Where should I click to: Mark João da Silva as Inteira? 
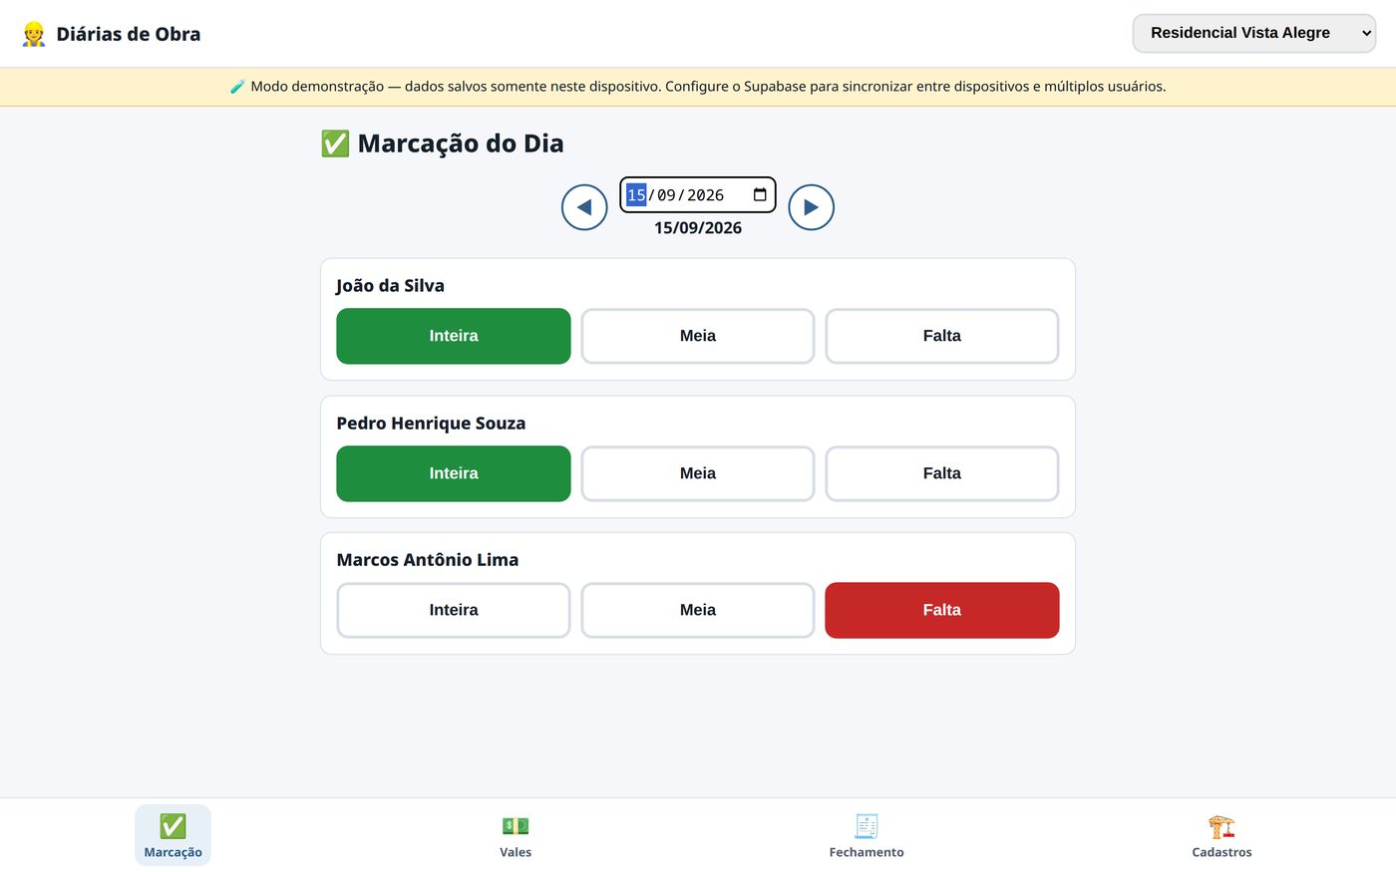pyautogui.click(x=454, y=336)
